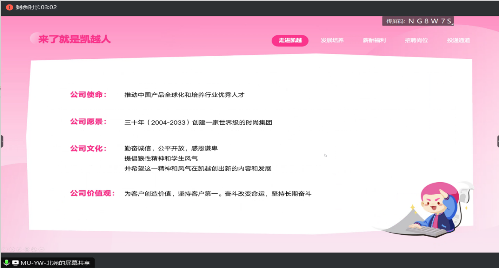Screen dimensions: 499x268
Task: Open the 投递通道 tab
Action: point(458,41)
